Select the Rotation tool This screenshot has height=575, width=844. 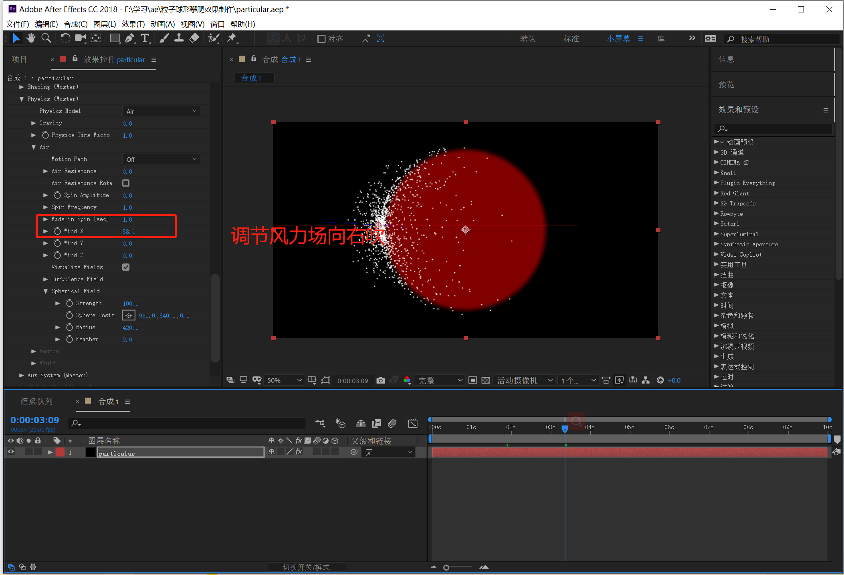(x=65, y=38)
